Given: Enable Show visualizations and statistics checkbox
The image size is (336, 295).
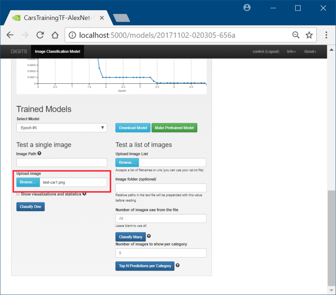Looking at the screenshot, I should pos(18,194).
